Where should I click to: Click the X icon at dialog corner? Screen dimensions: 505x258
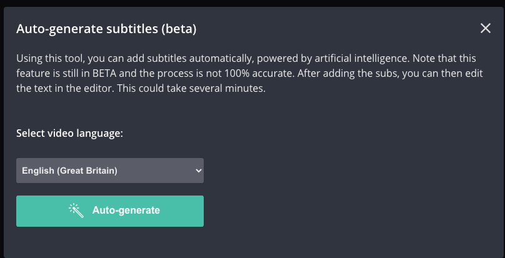pyautogui.click(x=486, y=28)
